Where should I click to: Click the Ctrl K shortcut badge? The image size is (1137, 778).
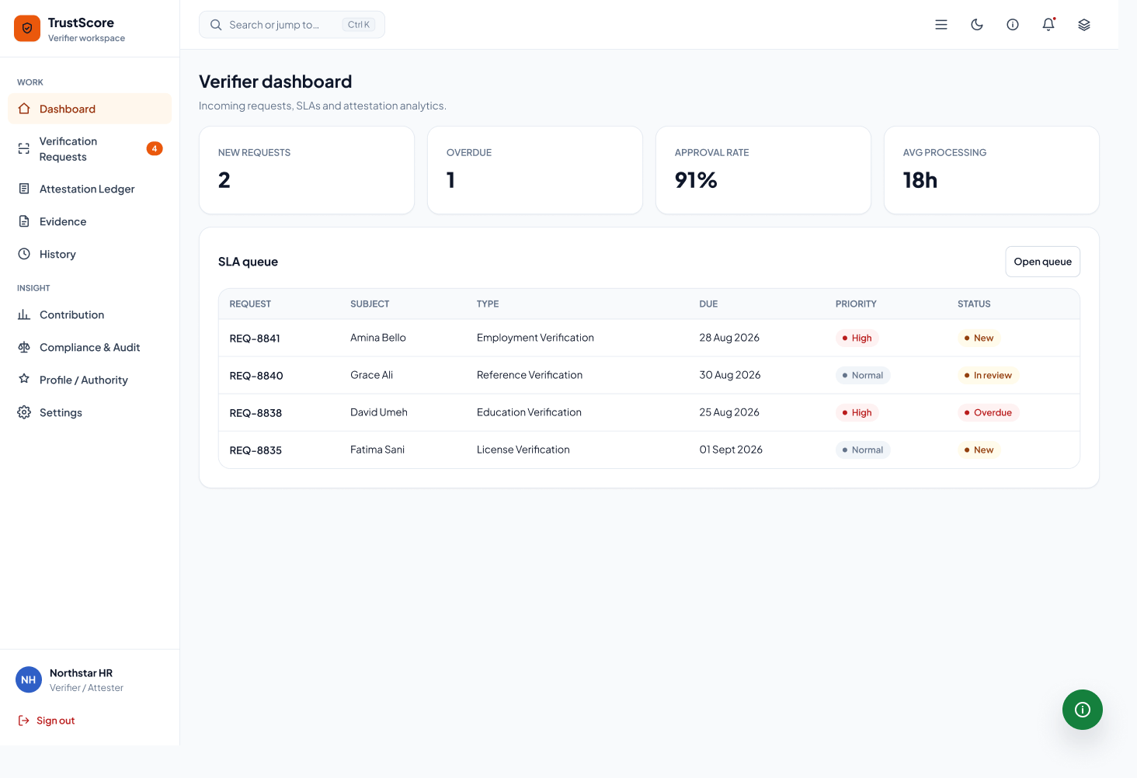359,25
